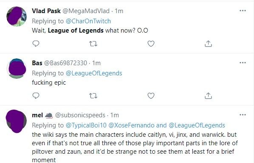Like Vlad Pask's League of Legends tweet
The image size is (254, 163).
[151, 44]
